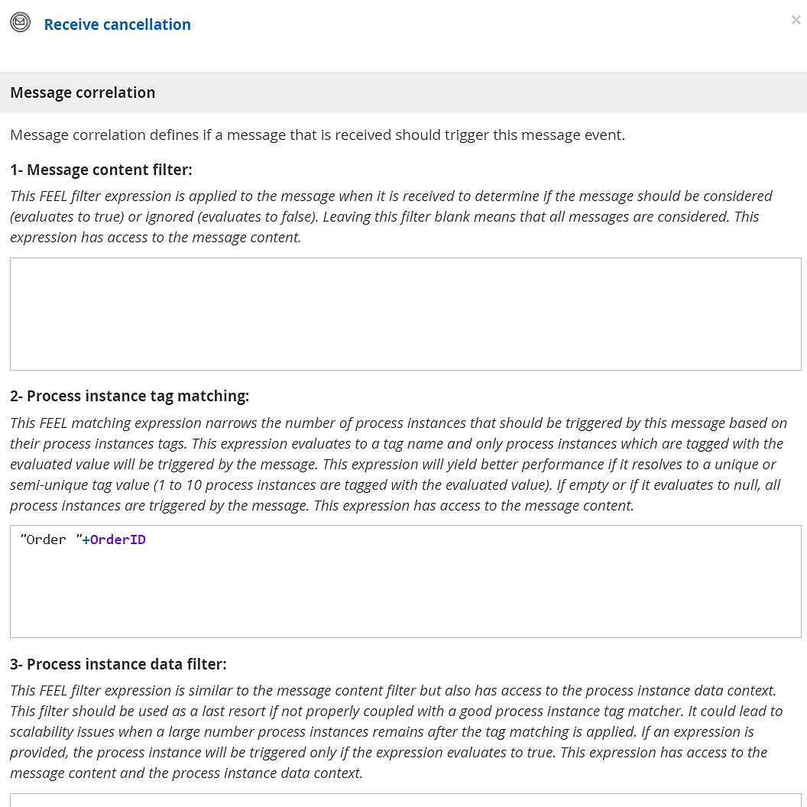Viewport: 807px width, 807px height.
Task: Click the message event envelope icon
Action: coord(20,23)
